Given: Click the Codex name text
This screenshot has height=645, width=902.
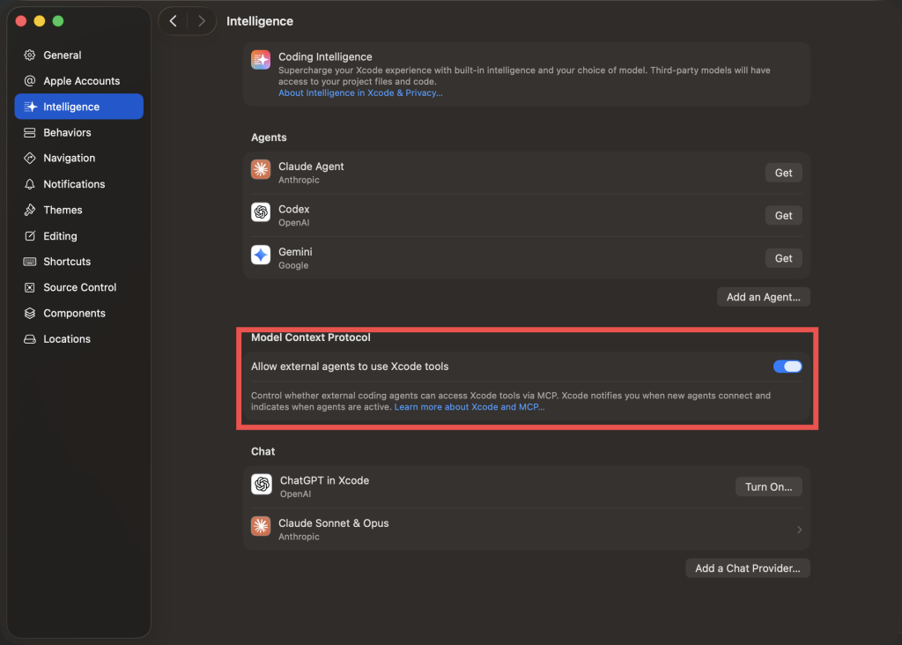Looking at the screenshot, I should point(294,210).
